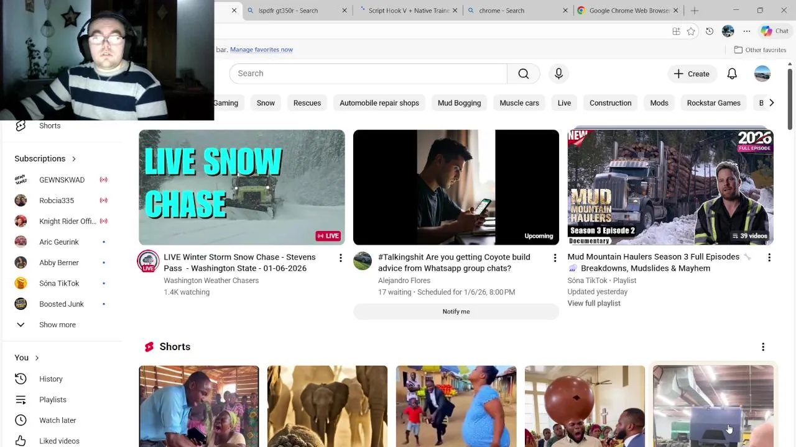Click the YouTube search input field
Screen dimensions: 796x447
368,73
